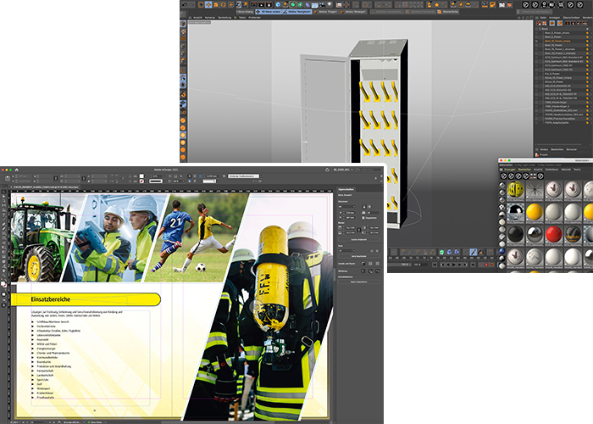Open the Erzeugen menu in Materialien window
593x424 pixels.
point(510,170)
